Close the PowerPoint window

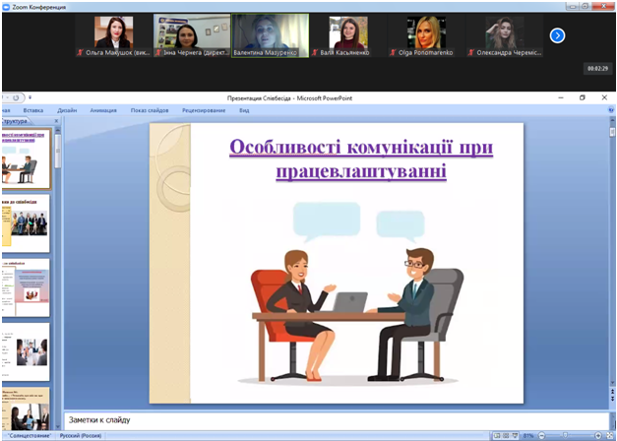click(x=604, y=97)
